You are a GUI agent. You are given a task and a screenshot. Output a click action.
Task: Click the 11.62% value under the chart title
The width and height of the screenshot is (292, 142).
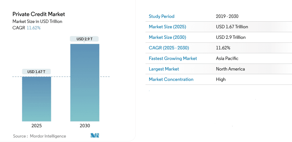[33, 28]
